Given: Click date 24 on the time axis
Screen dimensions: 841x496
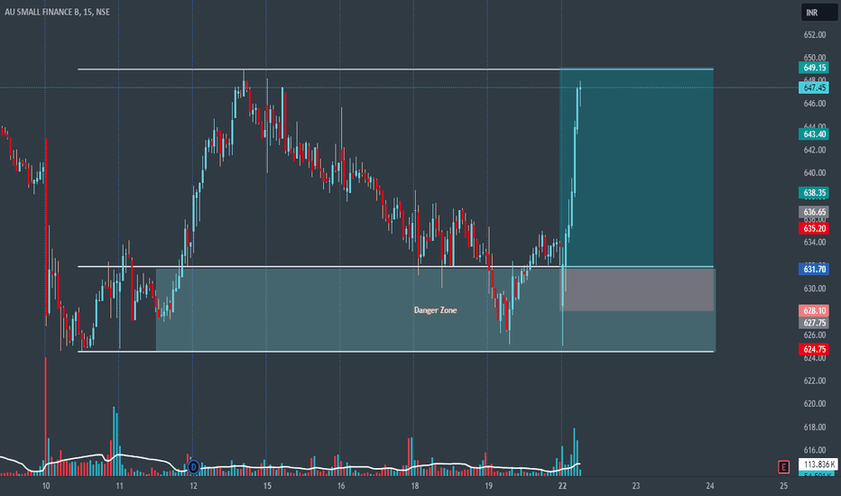Looking at the screenshot, I should tap(709, 486).
